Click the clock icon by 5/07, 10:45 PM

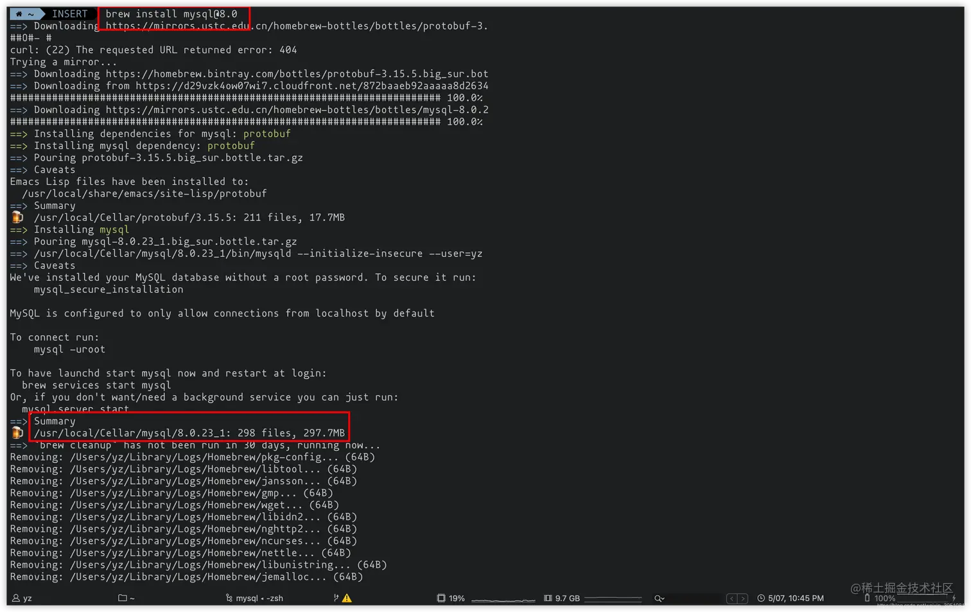tap(761, 598)
